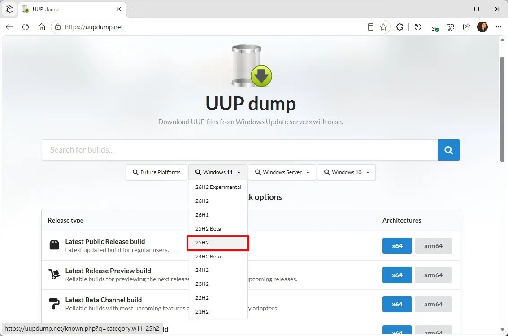This screenshot has width=508, height=336.
Task: Select 23H2 menu entry
Action: click(218, 284)
